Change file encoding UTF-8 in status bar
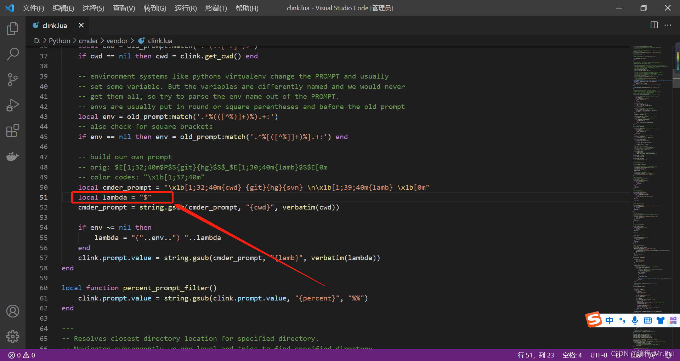 point(599,355)
